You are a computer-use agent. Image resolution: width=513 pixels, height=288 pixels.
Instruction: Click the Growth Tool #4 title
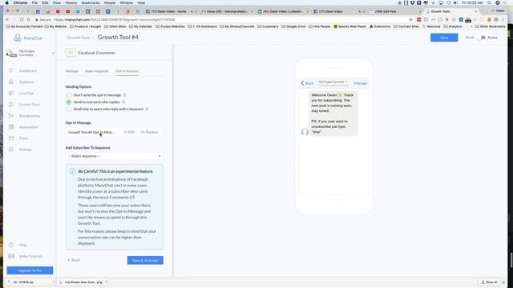click(118, 38)
